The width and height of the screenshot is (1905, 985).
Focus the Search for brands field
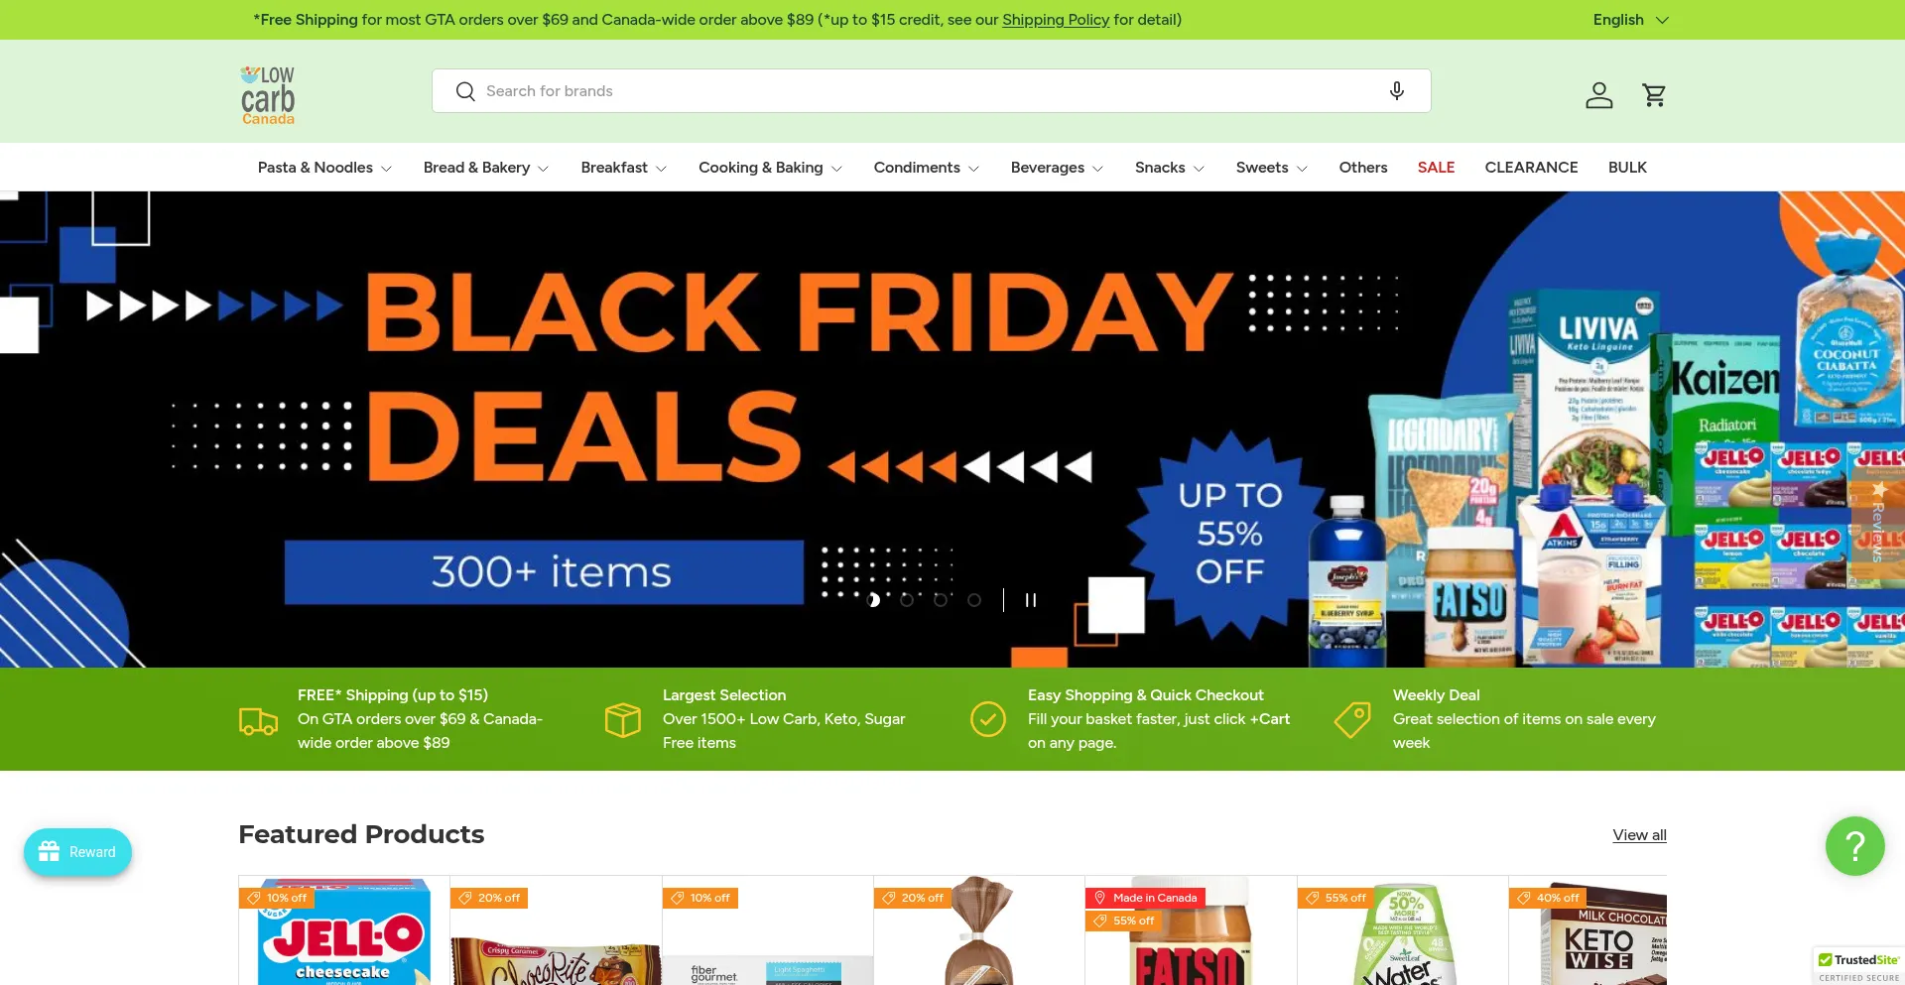tap(931, 91)
